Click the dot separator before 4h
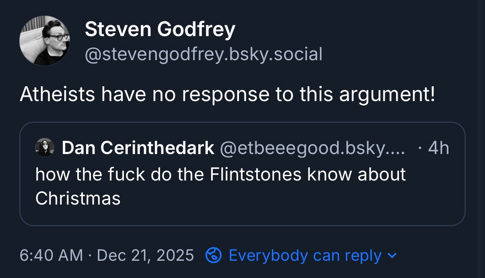485x278 pixels. click(x=420, y=148)
